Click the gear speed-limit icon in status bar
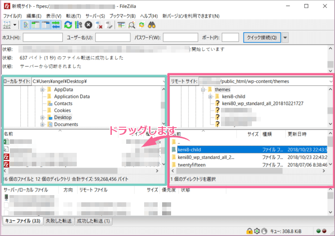335x236 pixels. [x=257, y=231]
